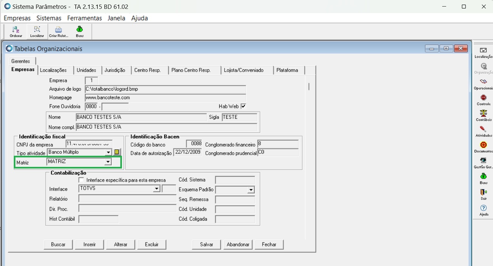The height and width of the screenshot is (266, 493).
Task: Open Documentos in the right sidebar
Action: (x=483, y=147)
